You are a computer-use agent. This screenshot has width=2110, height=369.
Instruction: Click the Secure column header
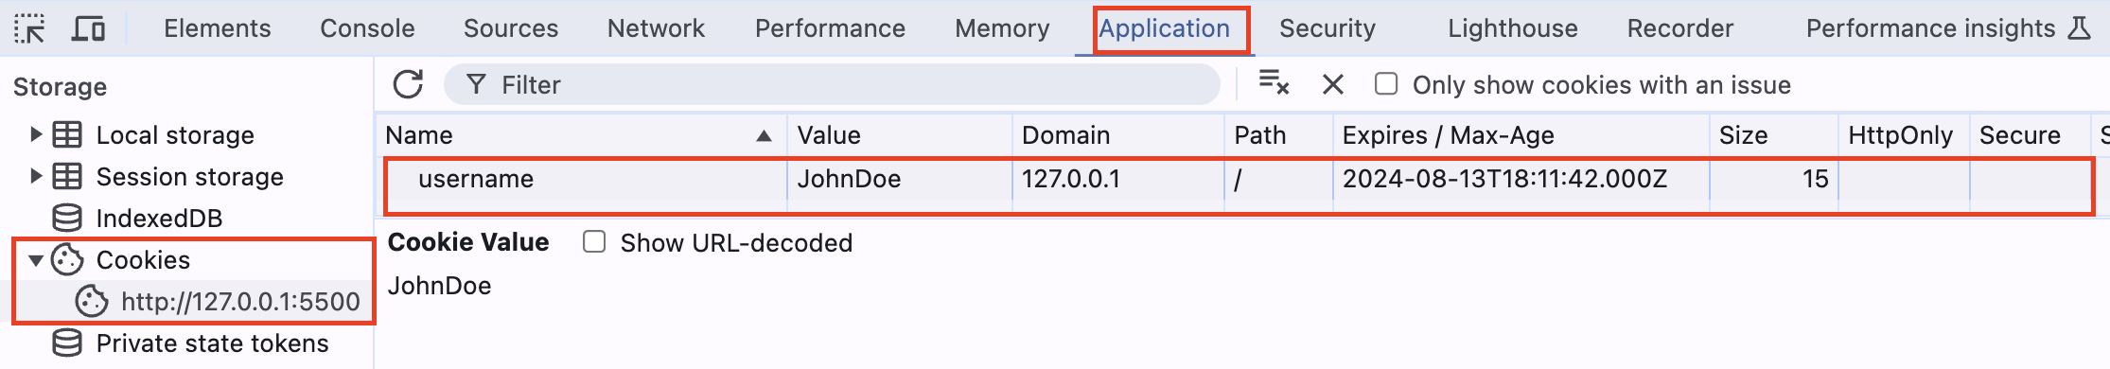(x=2030, y=135)
